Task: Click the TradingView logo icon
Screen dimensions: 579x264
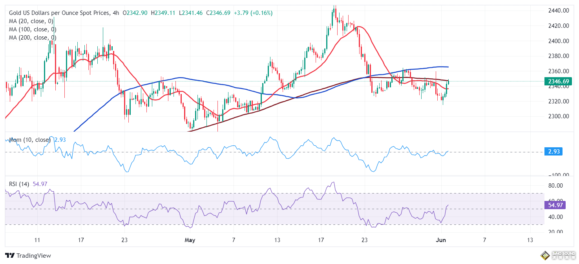Action: [x=10, y=256]
